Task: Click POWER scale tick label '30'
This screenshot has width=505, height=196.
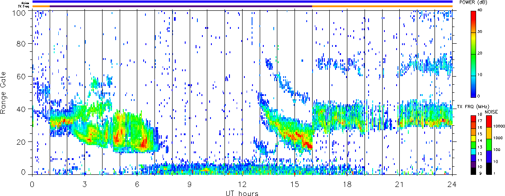Action: 481,32
